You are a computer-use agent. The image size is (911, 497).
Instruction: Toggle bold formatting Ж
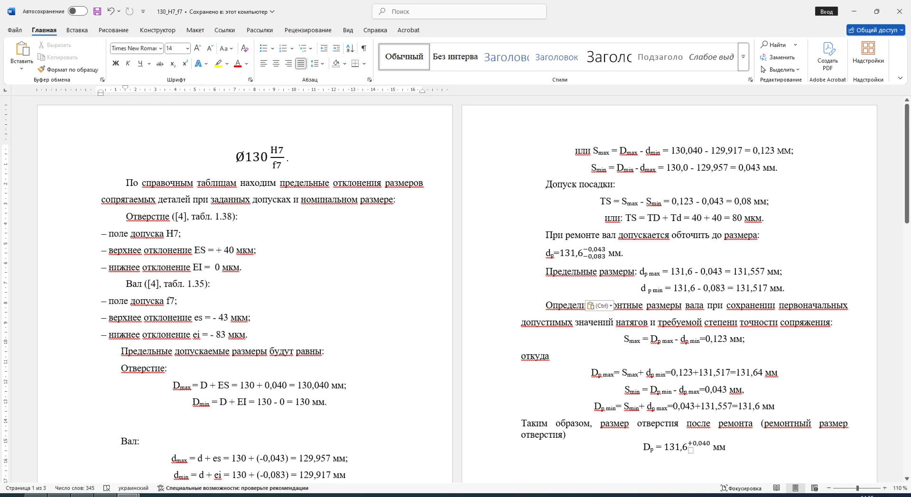pyautogui.click(x=116, y=64)
